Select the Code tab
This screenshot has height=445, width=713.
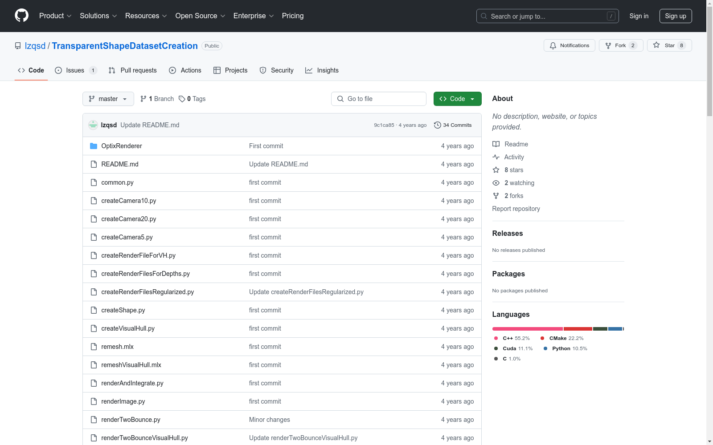click(x=31, y=70)
